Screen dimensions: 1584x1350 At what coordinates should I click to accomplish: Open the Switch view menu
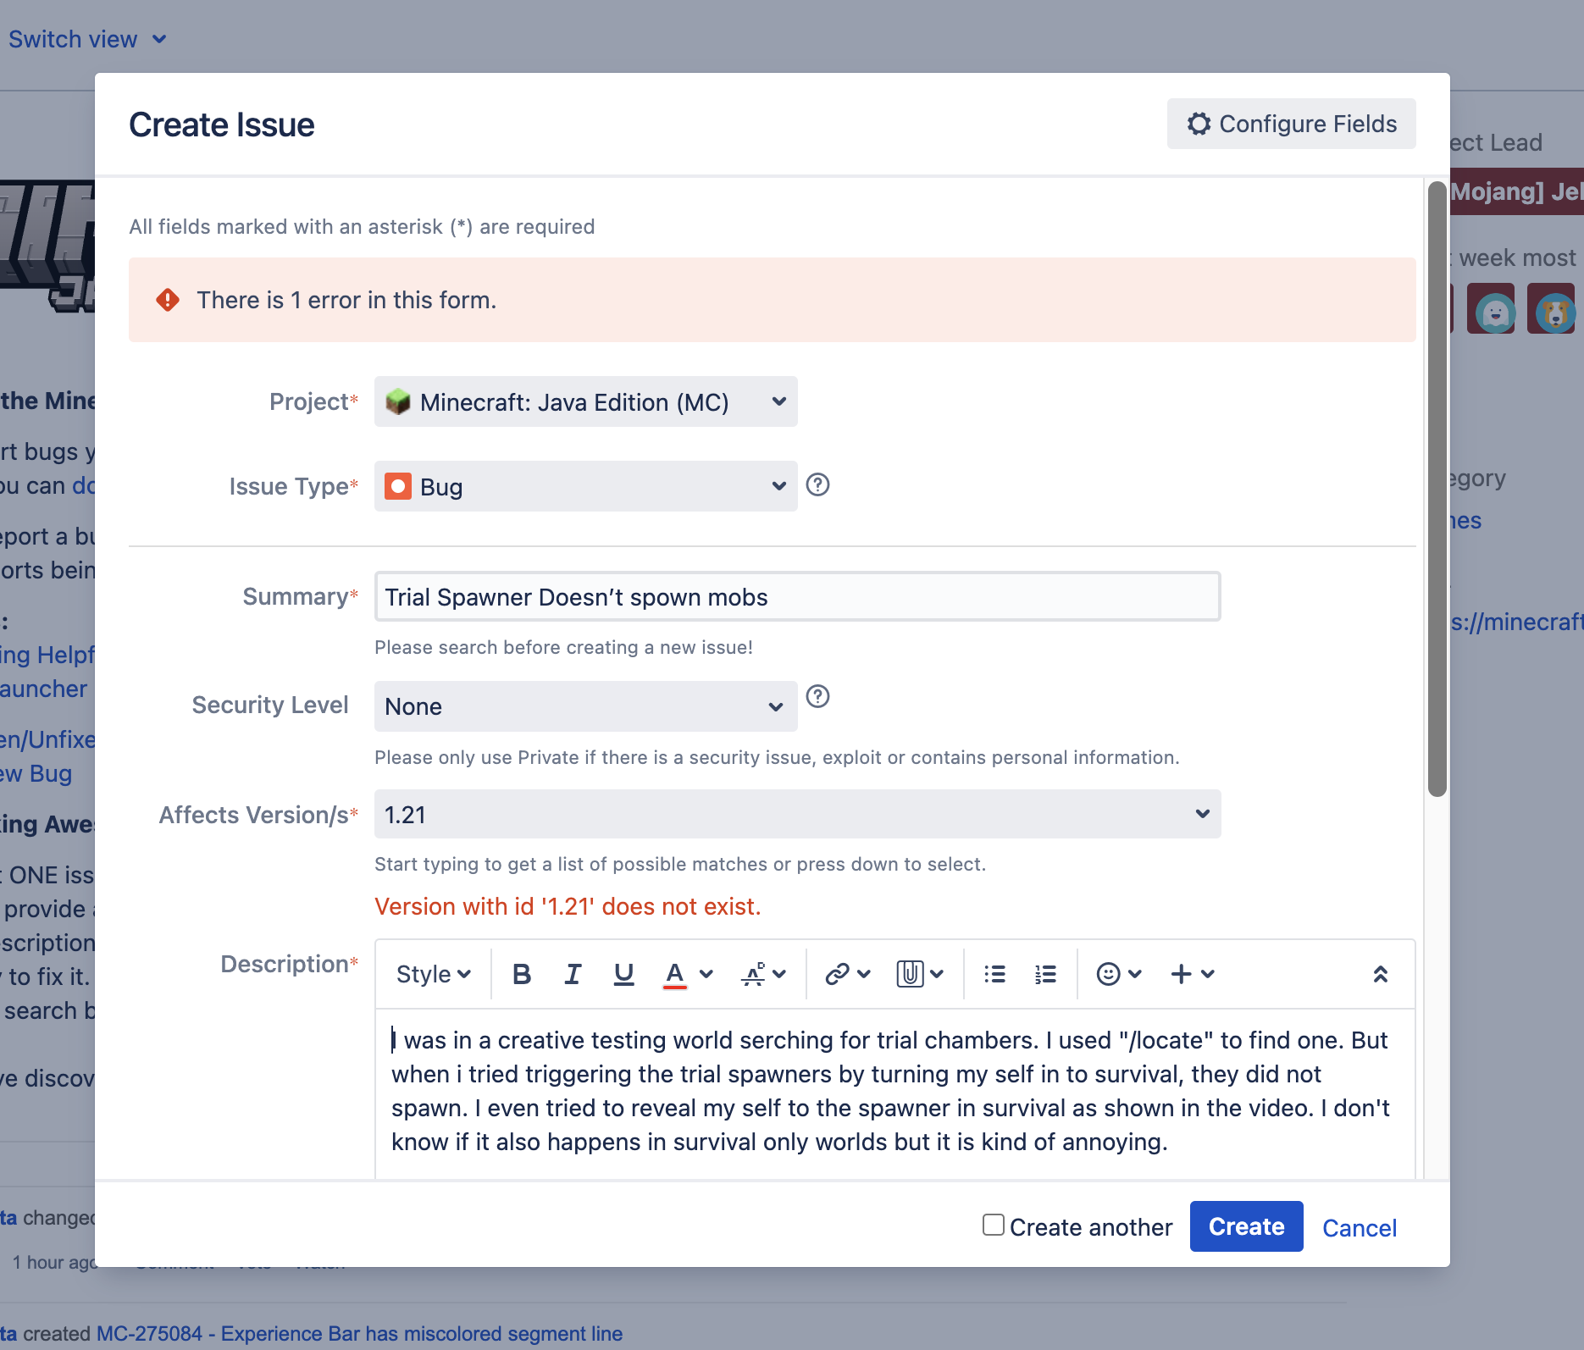click(86, 39)
